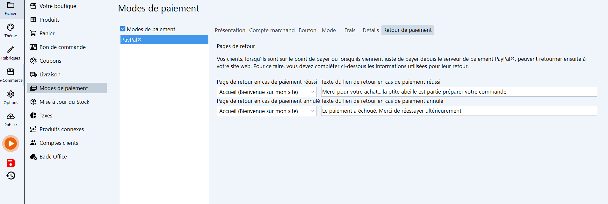Click the Coupons badge icon
The image size is (608, 204).
tap(33, 61)
